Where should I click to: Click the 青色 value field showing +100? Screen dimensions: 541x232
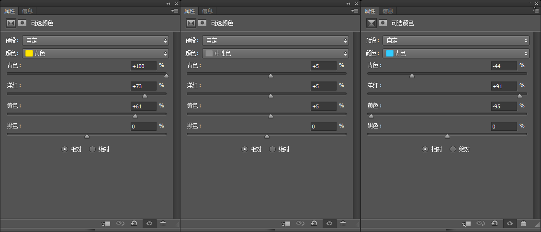(x=144, y=66)
